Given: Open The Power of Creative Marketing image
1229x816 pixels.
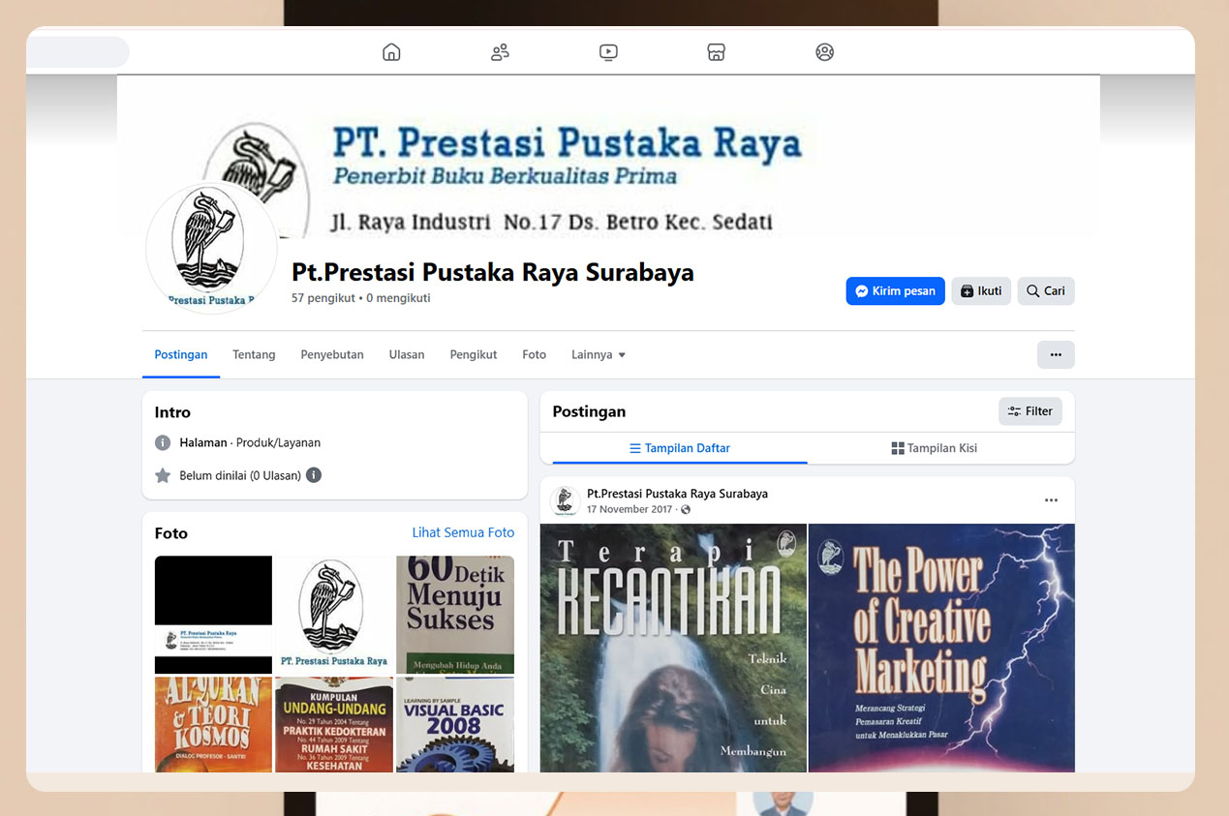Looking at the screenshot, I should (941, 648).
